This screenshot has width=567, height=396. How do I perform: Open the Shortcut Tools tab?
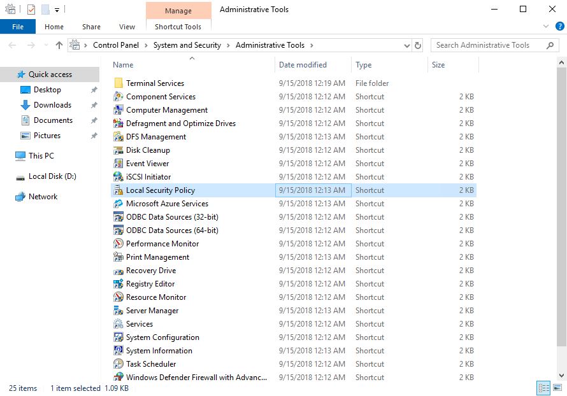tap(178, 27)
